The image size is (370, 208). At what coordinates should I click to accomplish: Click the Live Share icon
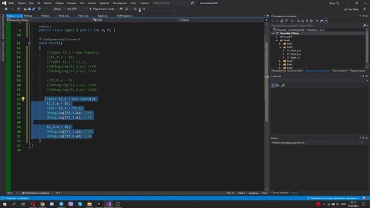[x=351, y=9]
